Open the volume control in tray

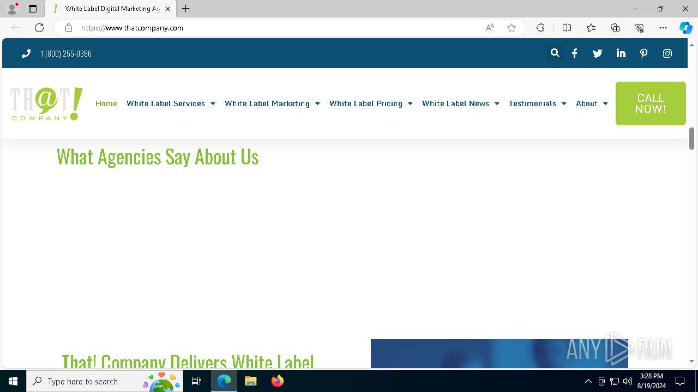pyautogui.click(x=628, y=381)
